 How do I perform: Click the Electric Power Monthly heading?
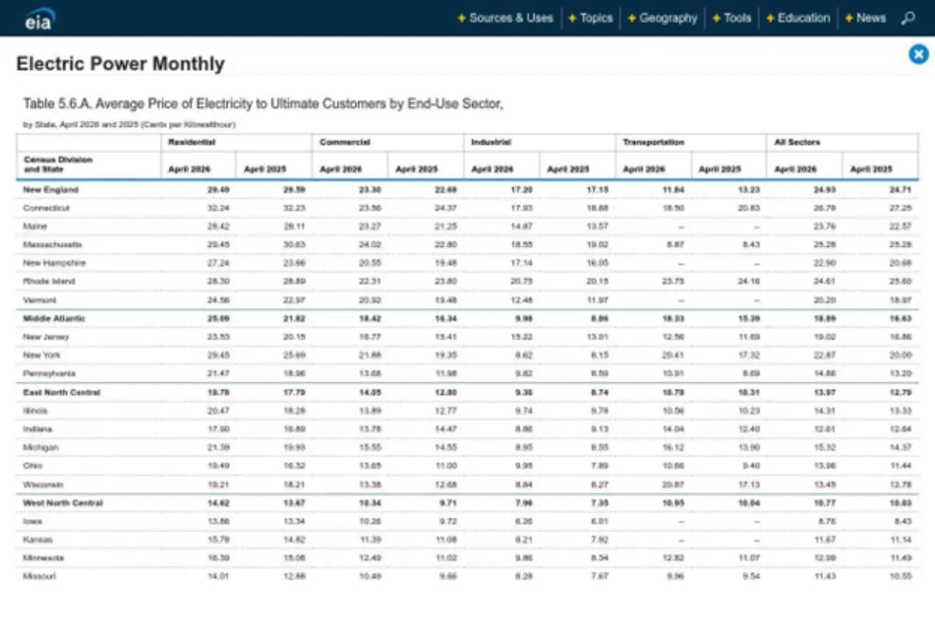pos(120,64)
